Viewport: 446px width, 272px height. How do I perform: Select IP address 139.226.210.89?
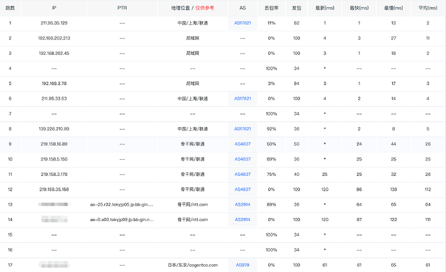coord(54,129)
